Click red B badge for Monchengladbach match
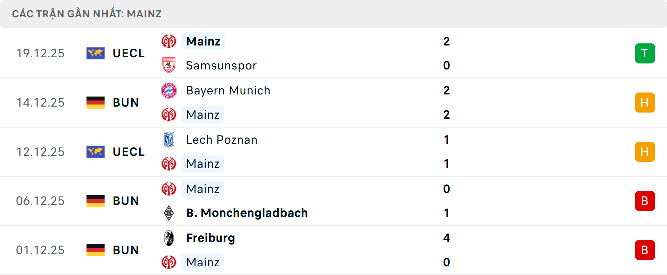 (x=645, y=201)
